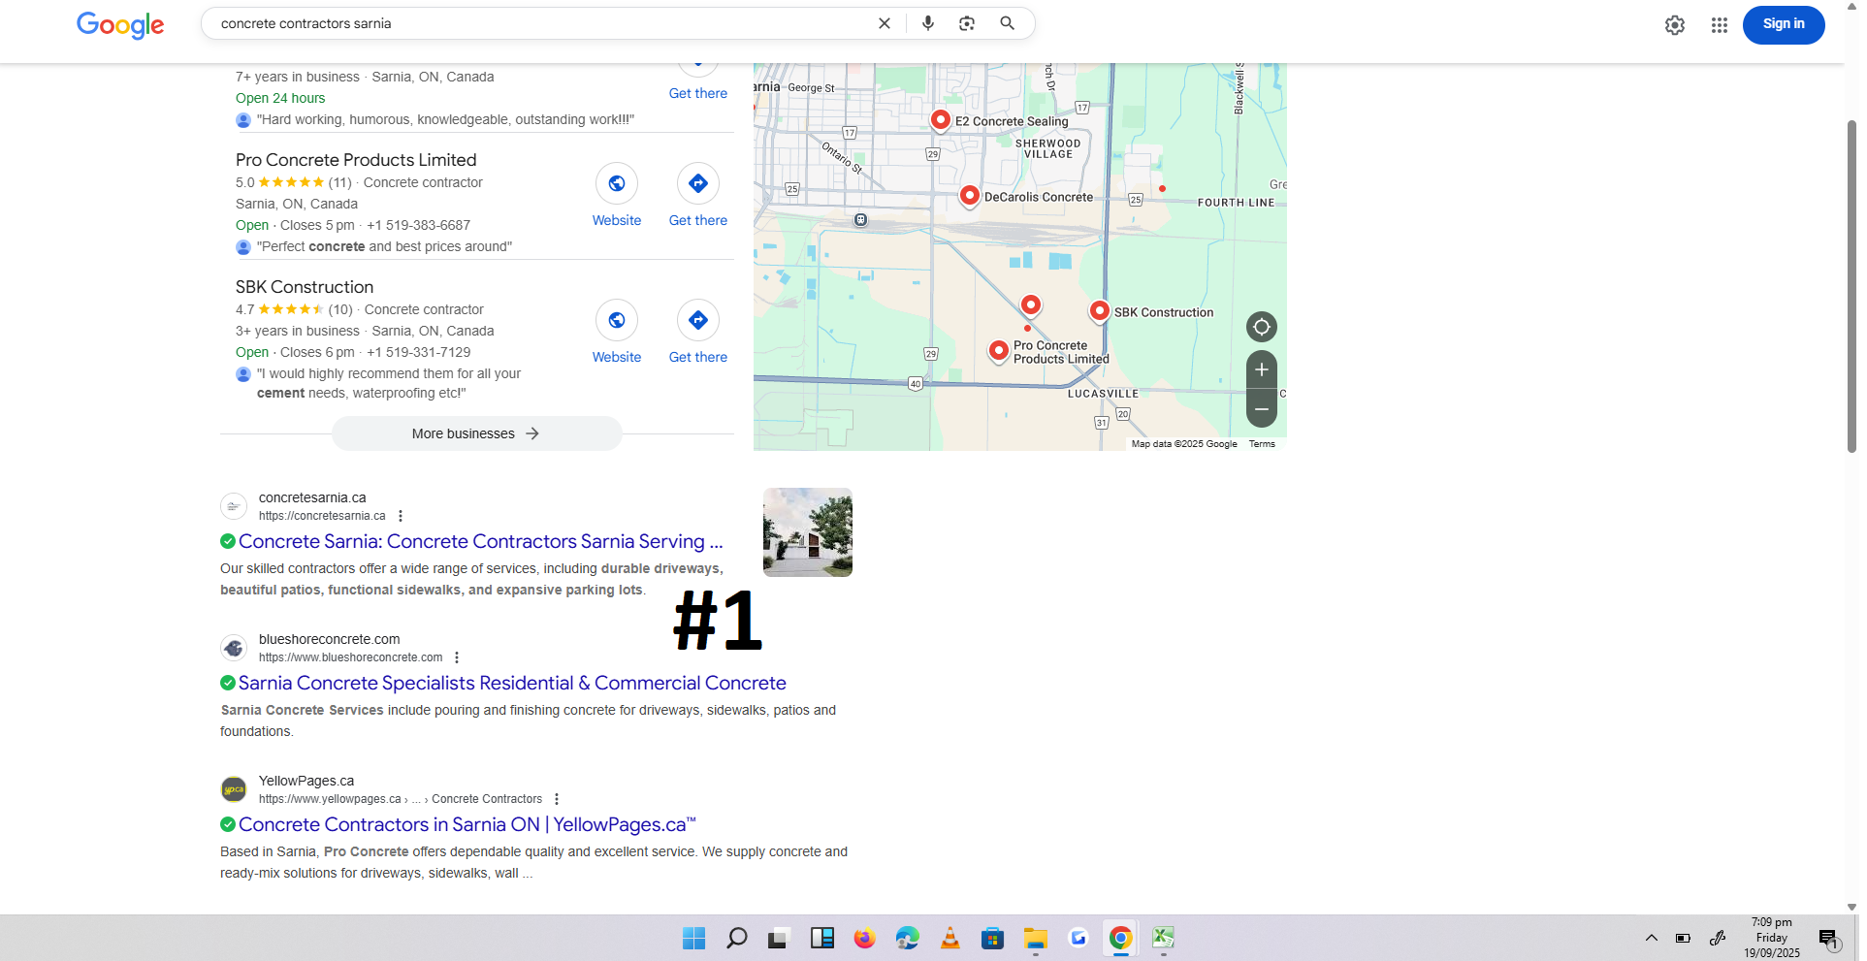The image size is (1867, 961).
Task: Click Get there under first listing
Action: pyautogui.click(x=698, y=93)
